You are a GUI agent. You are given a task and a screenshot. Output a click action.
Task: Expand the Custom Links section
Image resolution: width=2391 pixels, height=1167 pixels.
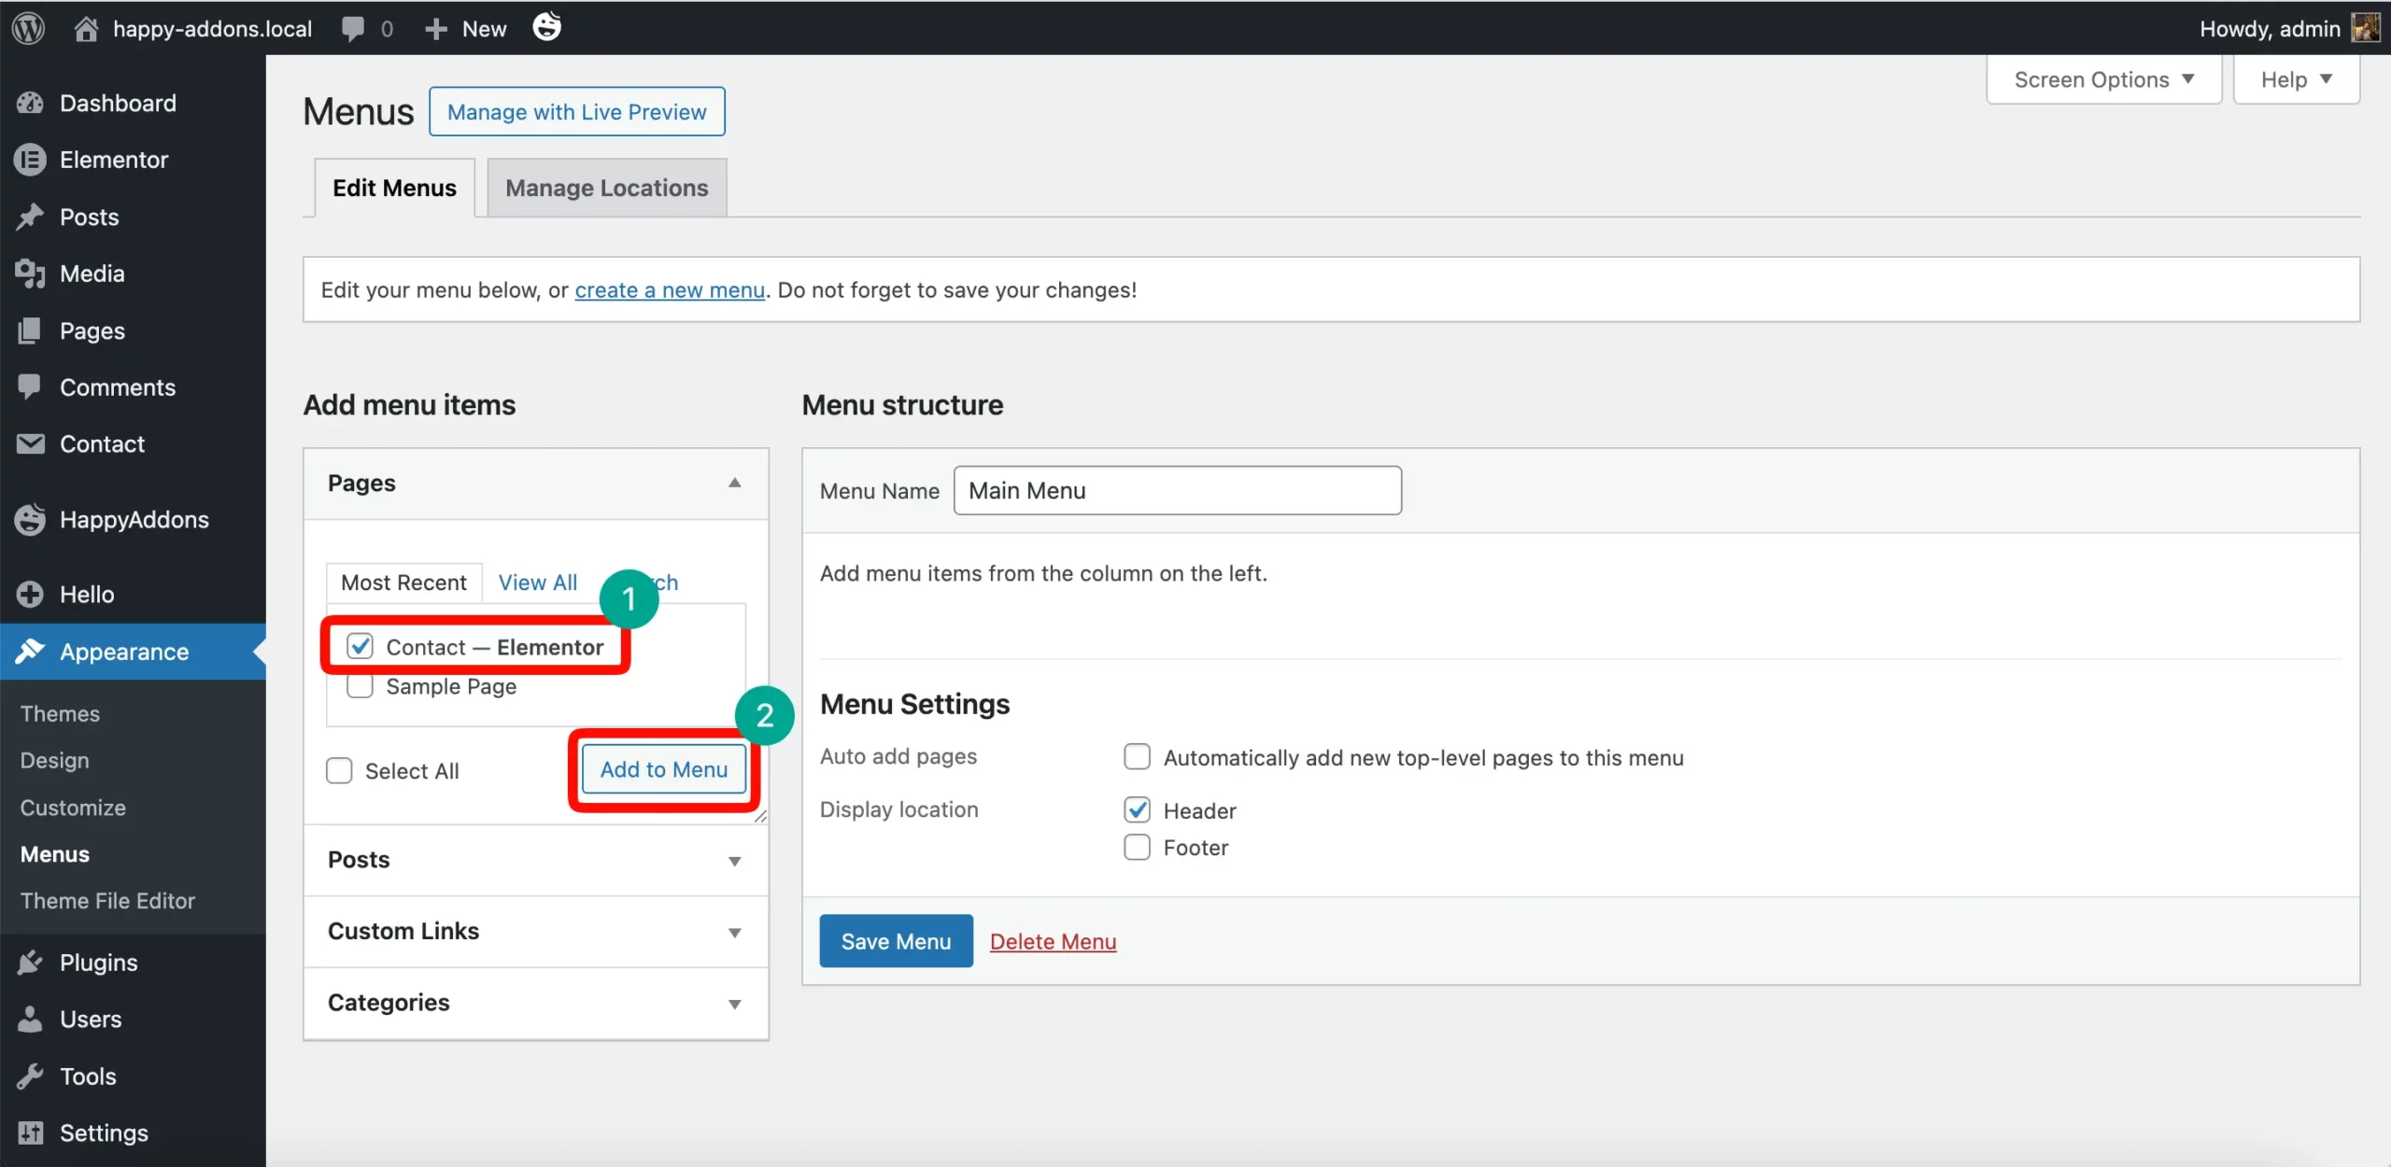tap(734, 931)
